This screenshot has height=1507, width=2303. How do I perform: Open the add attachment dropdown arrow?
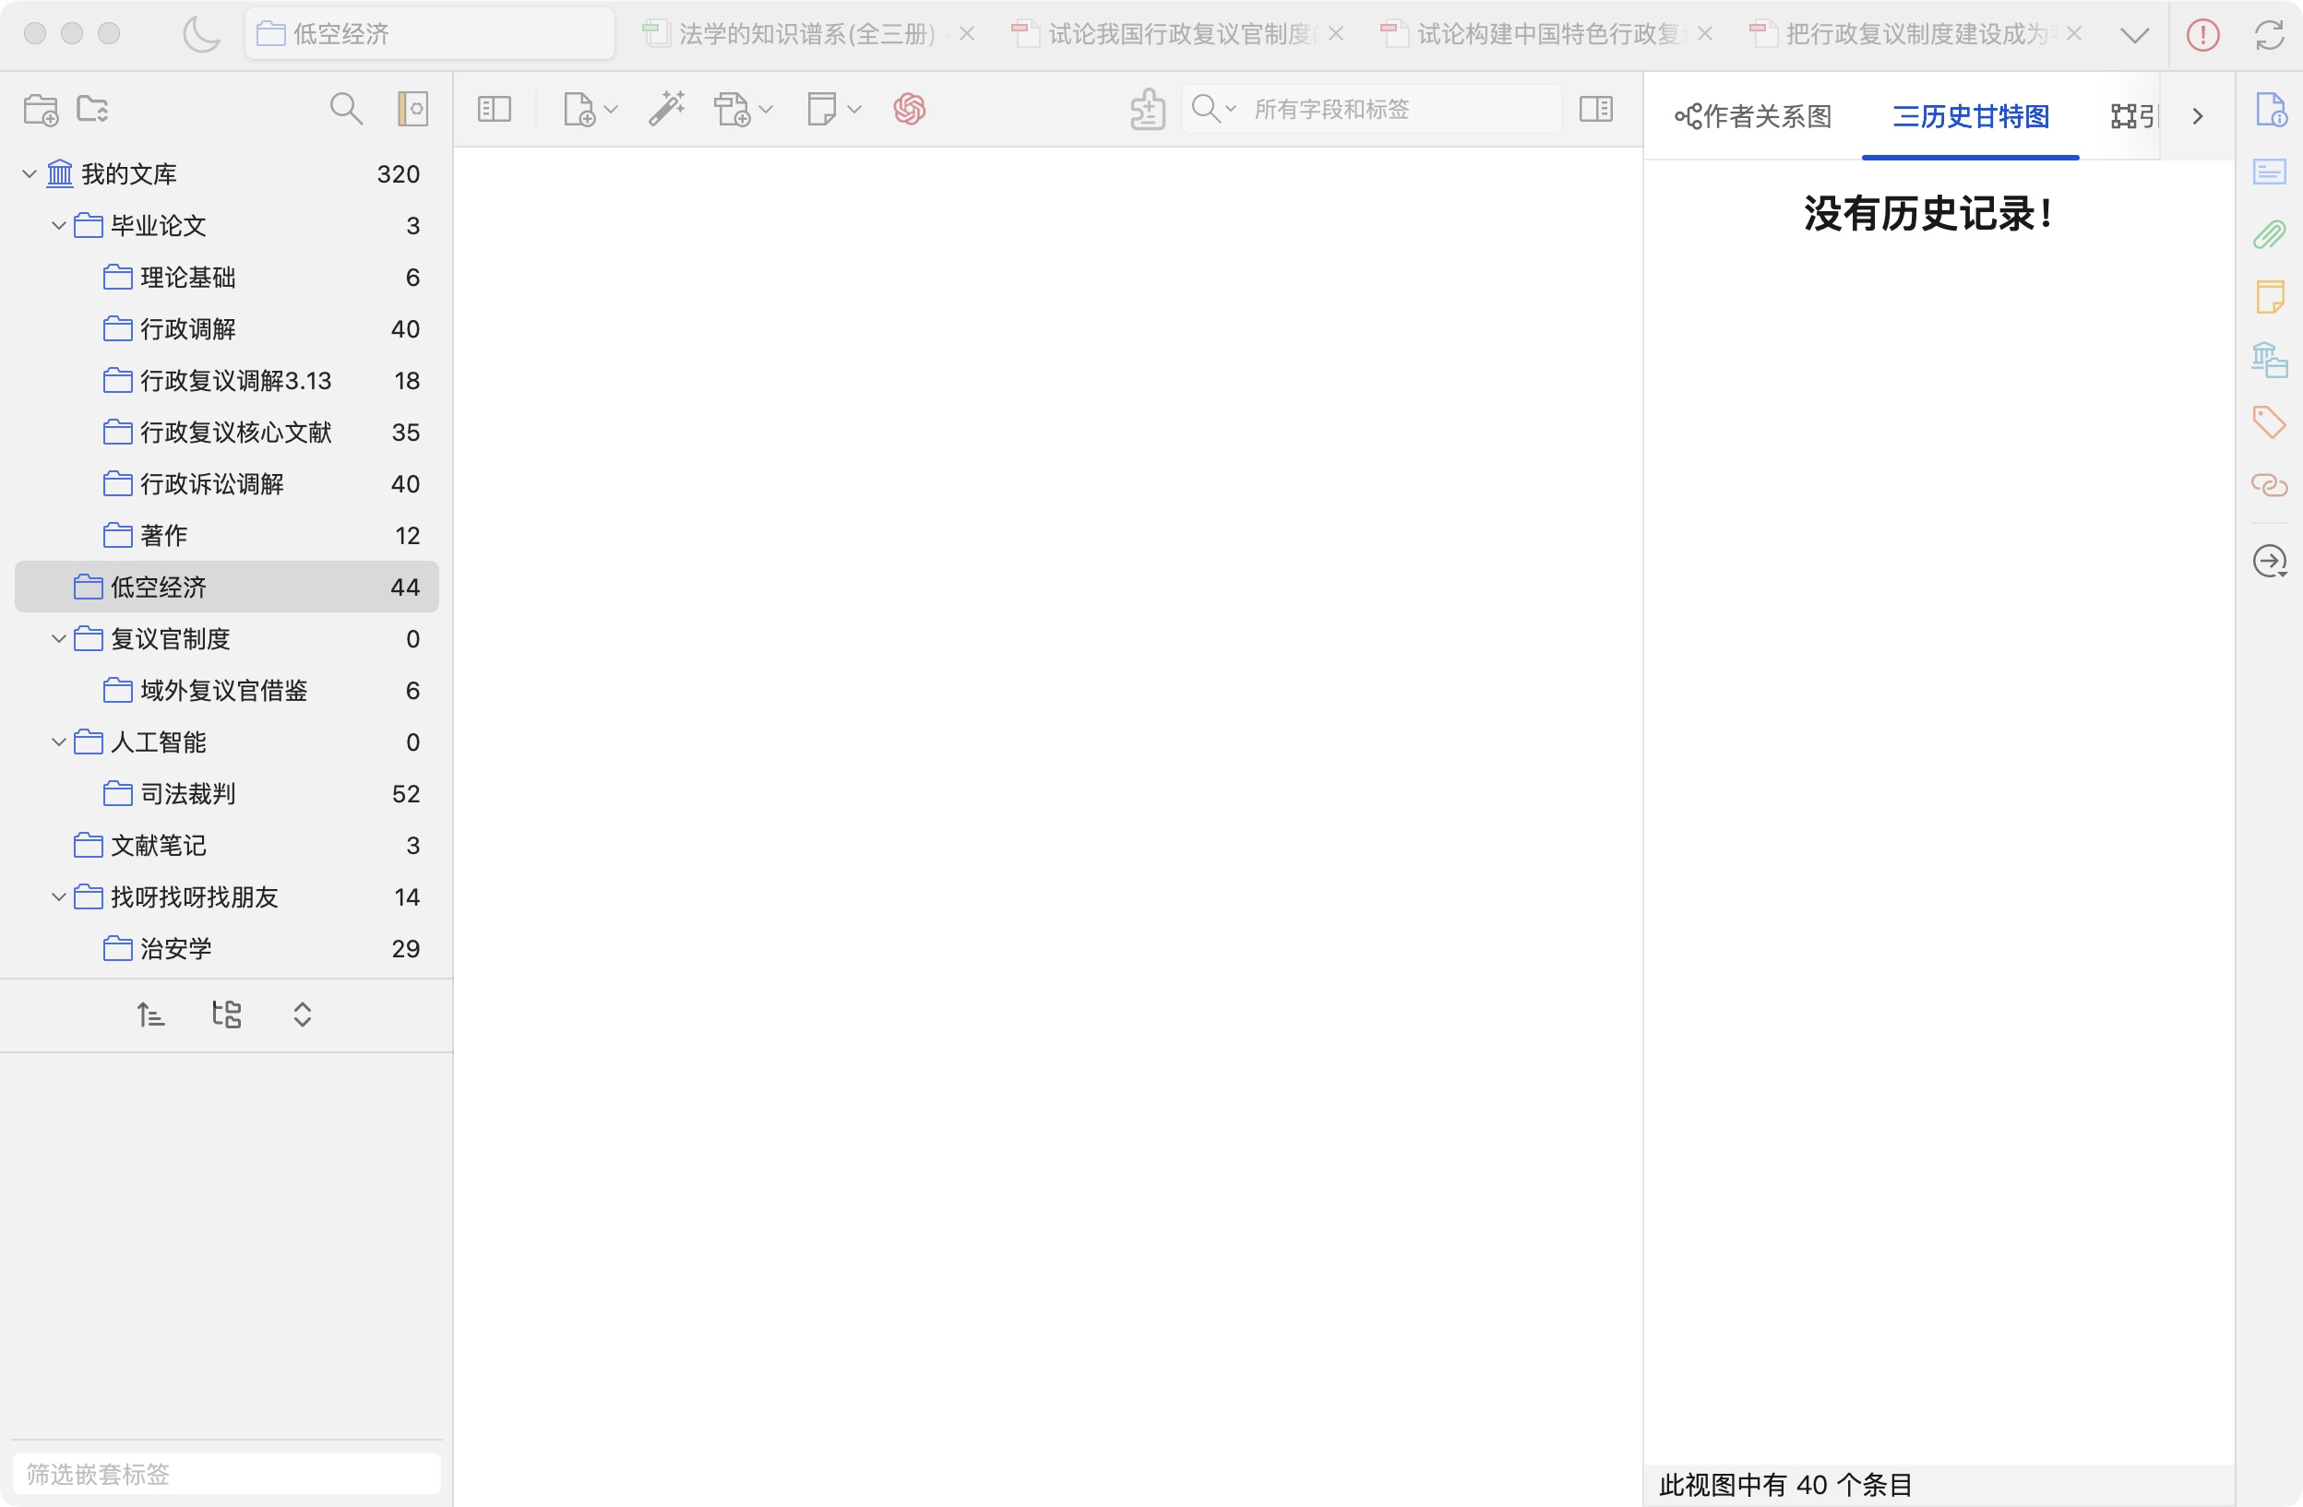[767, 111]
